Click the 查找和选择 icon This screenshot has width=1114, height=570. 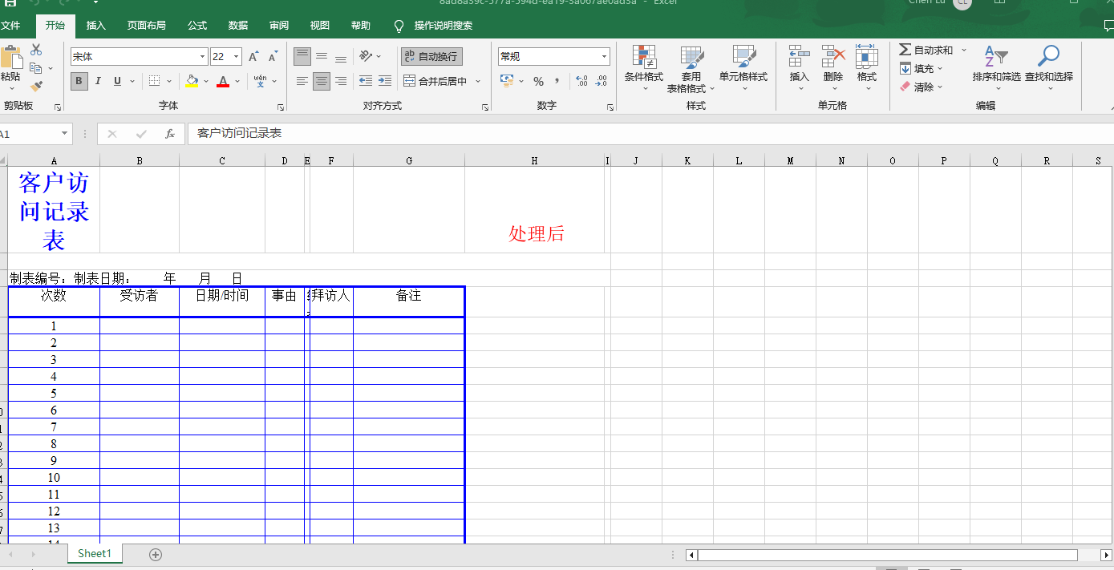pos(1048,68)
